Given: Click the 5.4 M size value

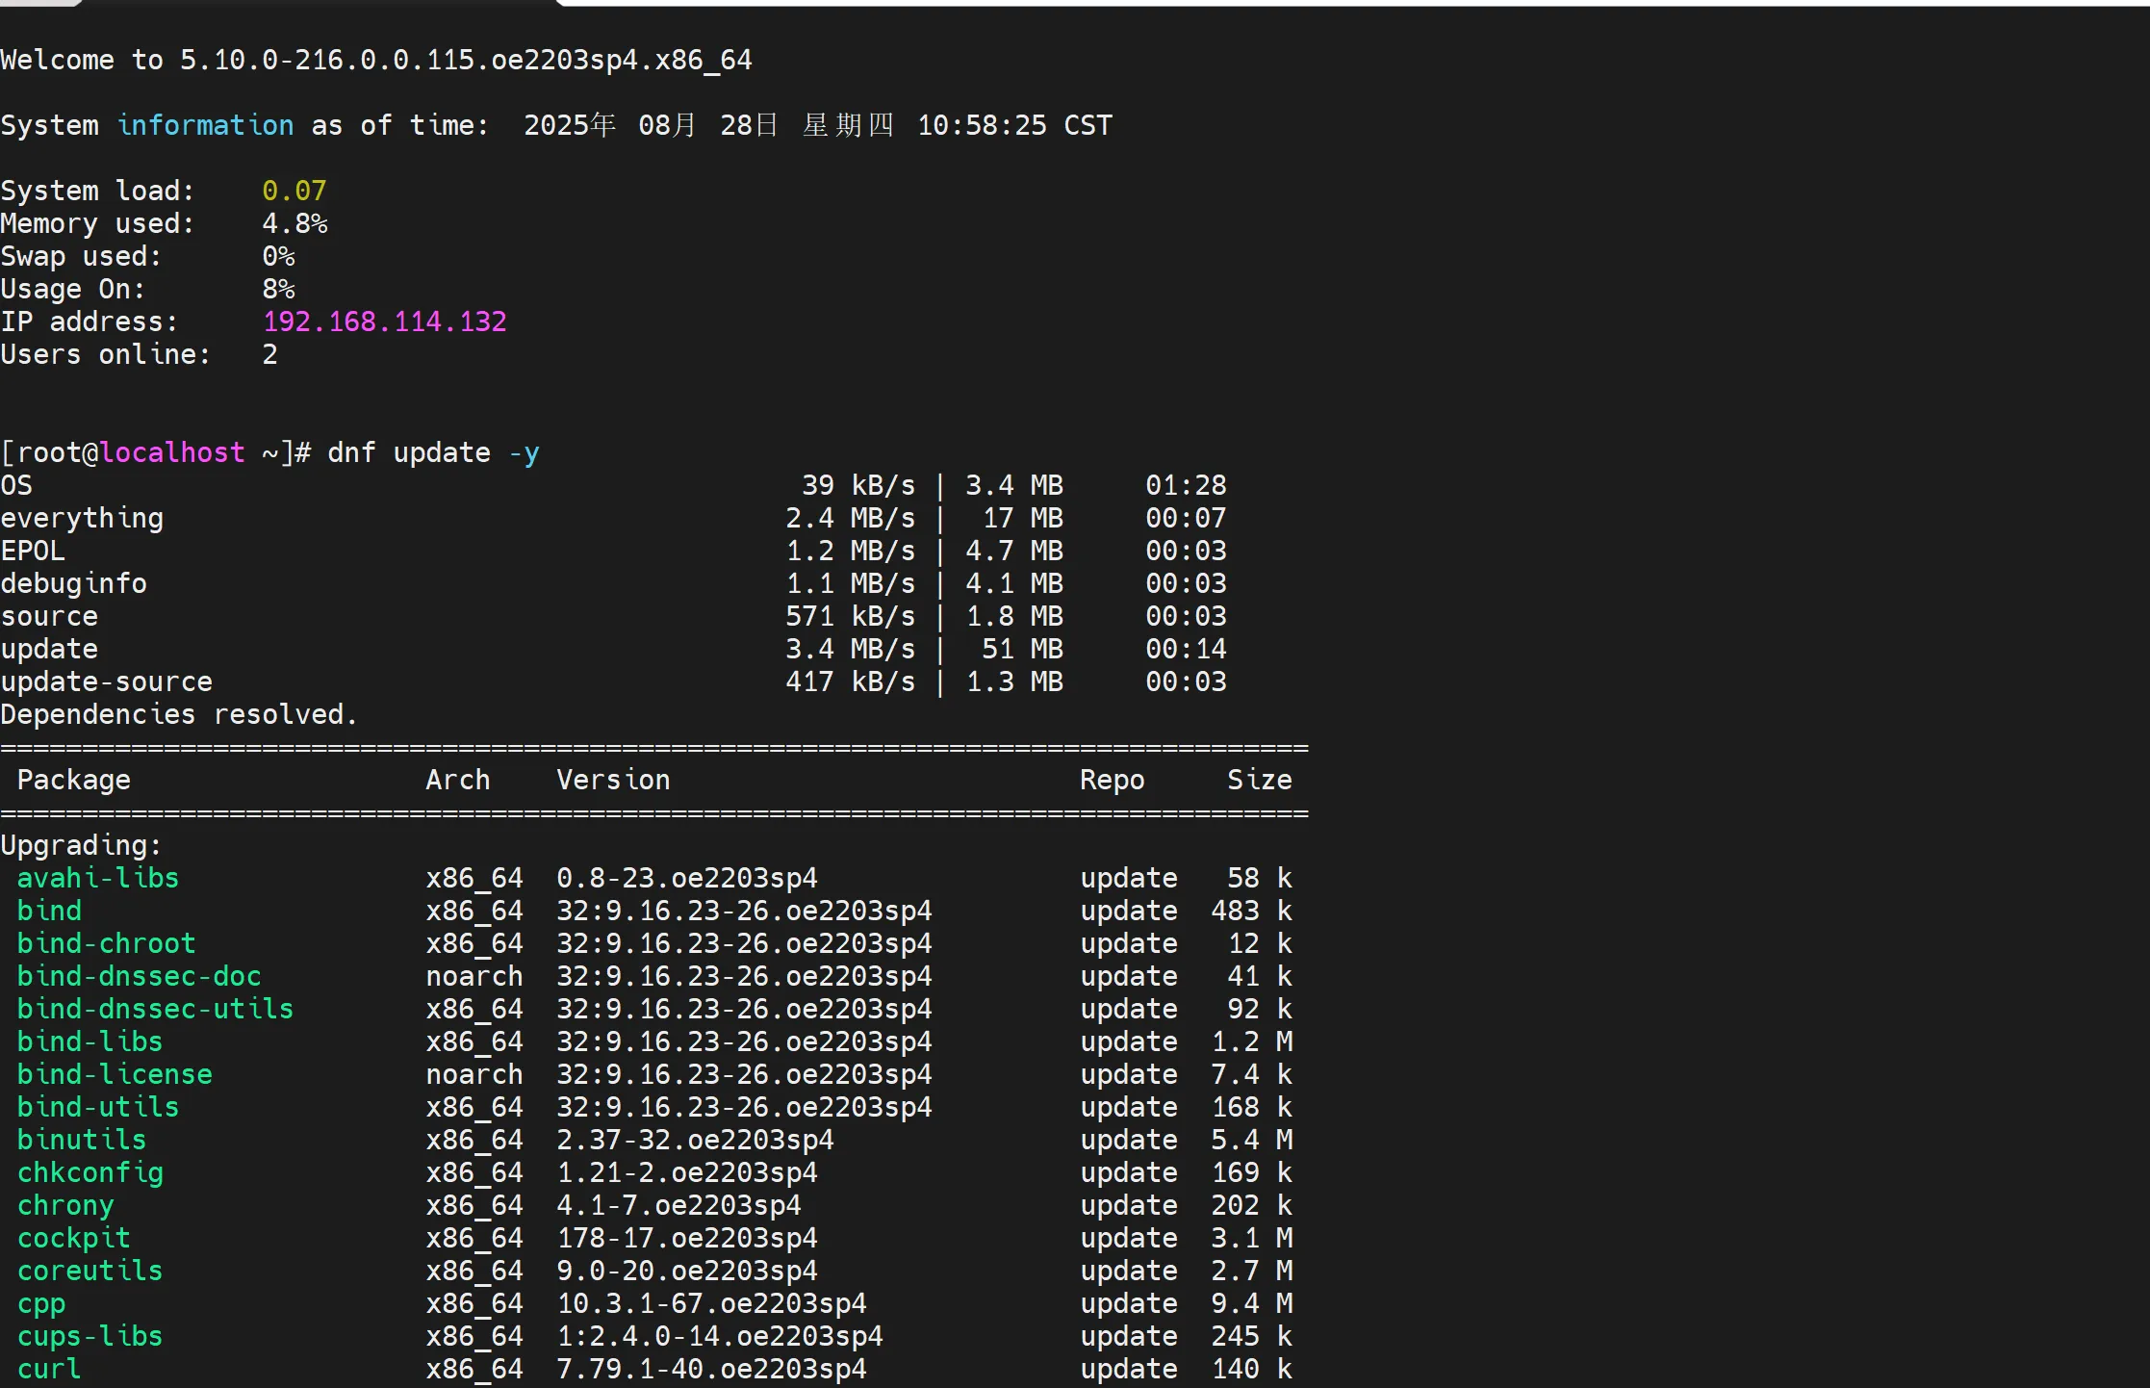Looking at the screenshot, I should point(1251,1141).
